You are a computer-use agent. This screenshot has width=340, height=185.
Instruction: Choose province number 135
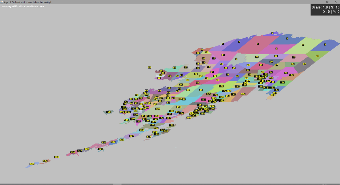(x=57, y=157)
